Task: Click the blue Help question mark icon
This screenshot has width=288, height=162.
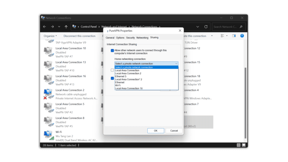Action: (x=242, y=36)
